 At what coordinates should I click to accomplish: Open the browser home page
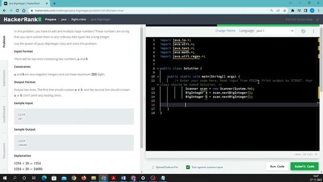tap(24, 11)
